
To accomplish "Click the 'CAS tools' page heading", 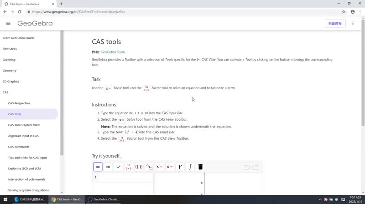I will [x=106, y=42].
